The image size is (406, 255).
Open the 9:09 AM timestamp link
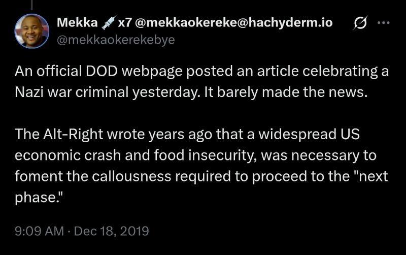pyautogui.click(x=39, y=231)
